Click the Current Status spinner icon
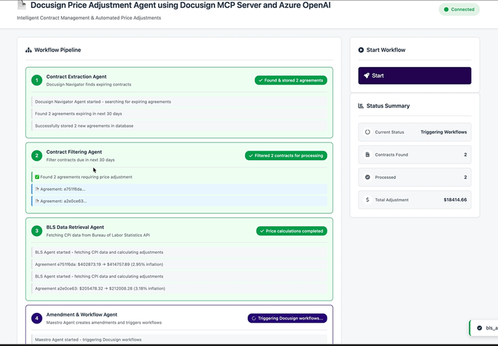Image resolution: width=498 pixels, height=346 pixels. pyautogui.click(x=367, y=132)
